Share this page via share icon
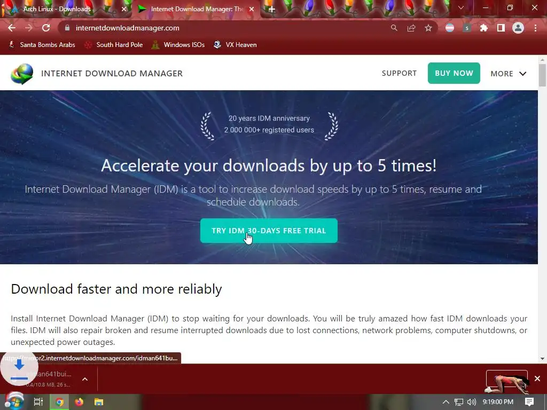The width and height of the screenshot is (547, 410). tap(411, 28)
